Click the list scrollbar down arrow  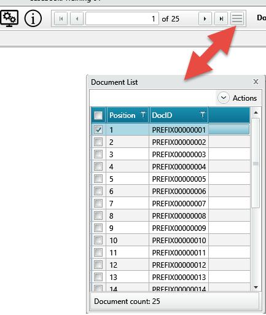[x=256, y=287]
